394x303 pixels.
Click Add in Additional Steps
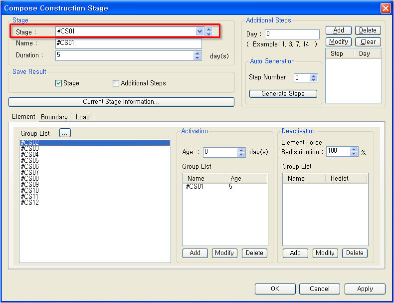pos(339,30)
